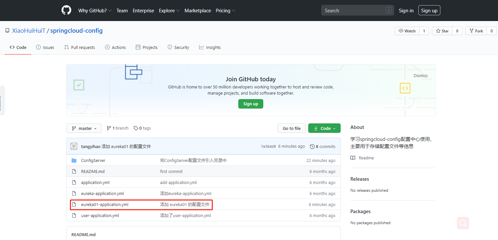Expand the Pricing menu
Screen dimensions: 498x240
click(x=226, y=10)
